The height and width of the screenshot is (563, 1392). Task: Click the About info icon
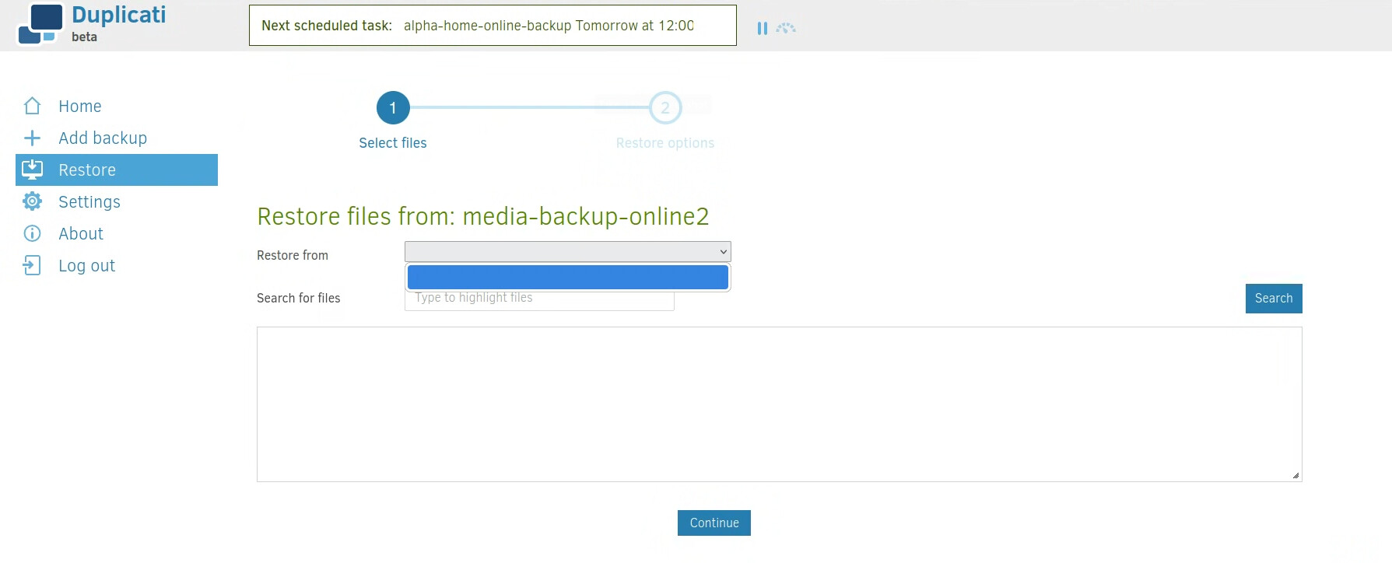[32, 233]
